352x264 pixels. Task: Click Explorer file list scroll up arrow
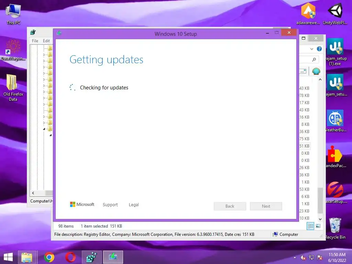320,80
